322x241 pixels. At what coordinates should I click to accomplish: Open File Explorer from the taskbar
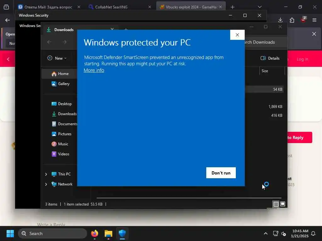[x=108, y=233]
